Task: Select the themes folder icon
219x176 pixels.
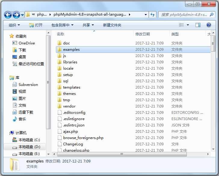Action: pyautogui.click(x=60, y=94)
